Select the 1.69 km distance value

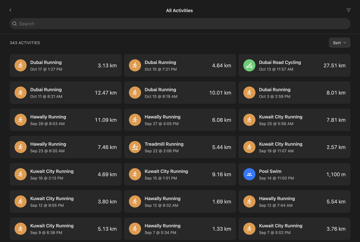[x=222, y=202]
